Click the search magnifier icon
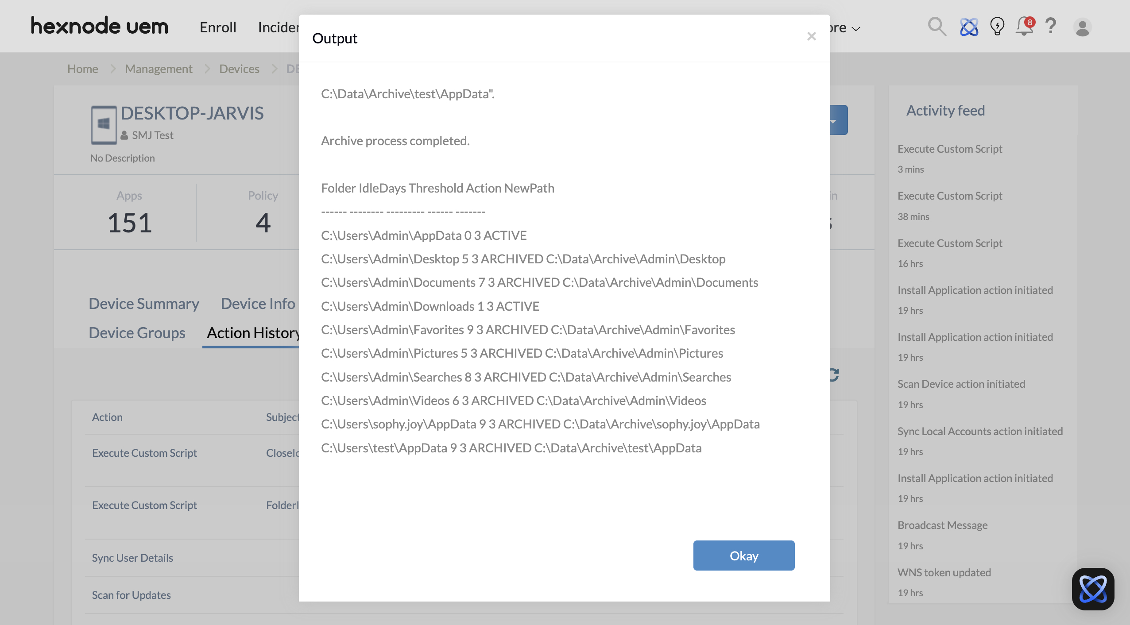Viewport: 1130px width, 625px height. pyautogui.click(x=937, y=27)
